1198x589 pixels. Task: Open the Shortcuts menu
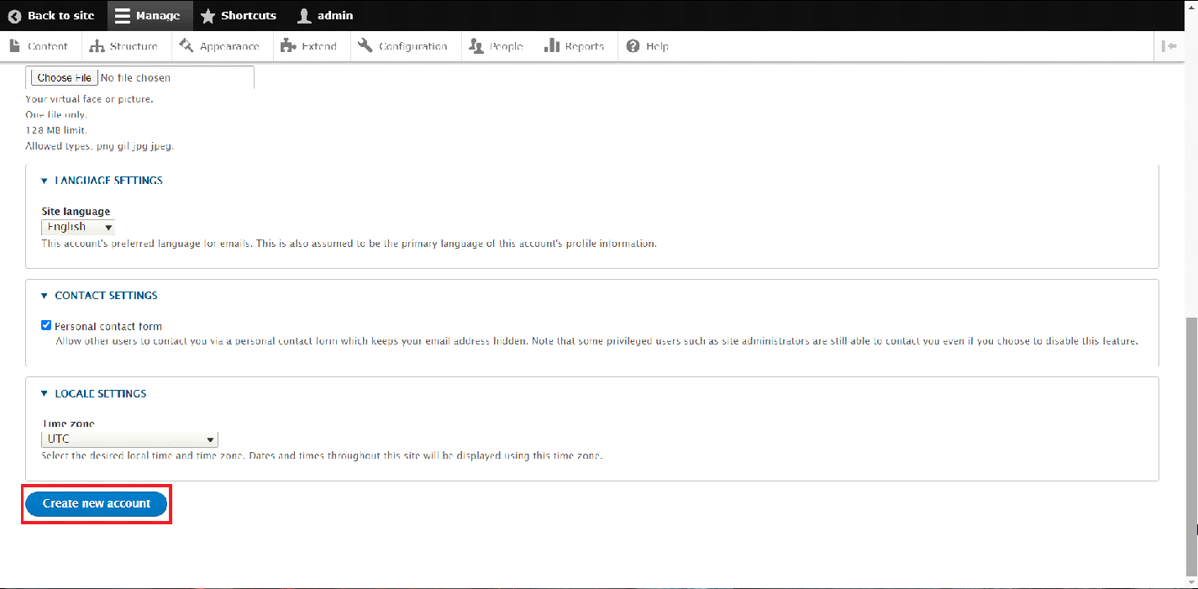click(238, 15)
